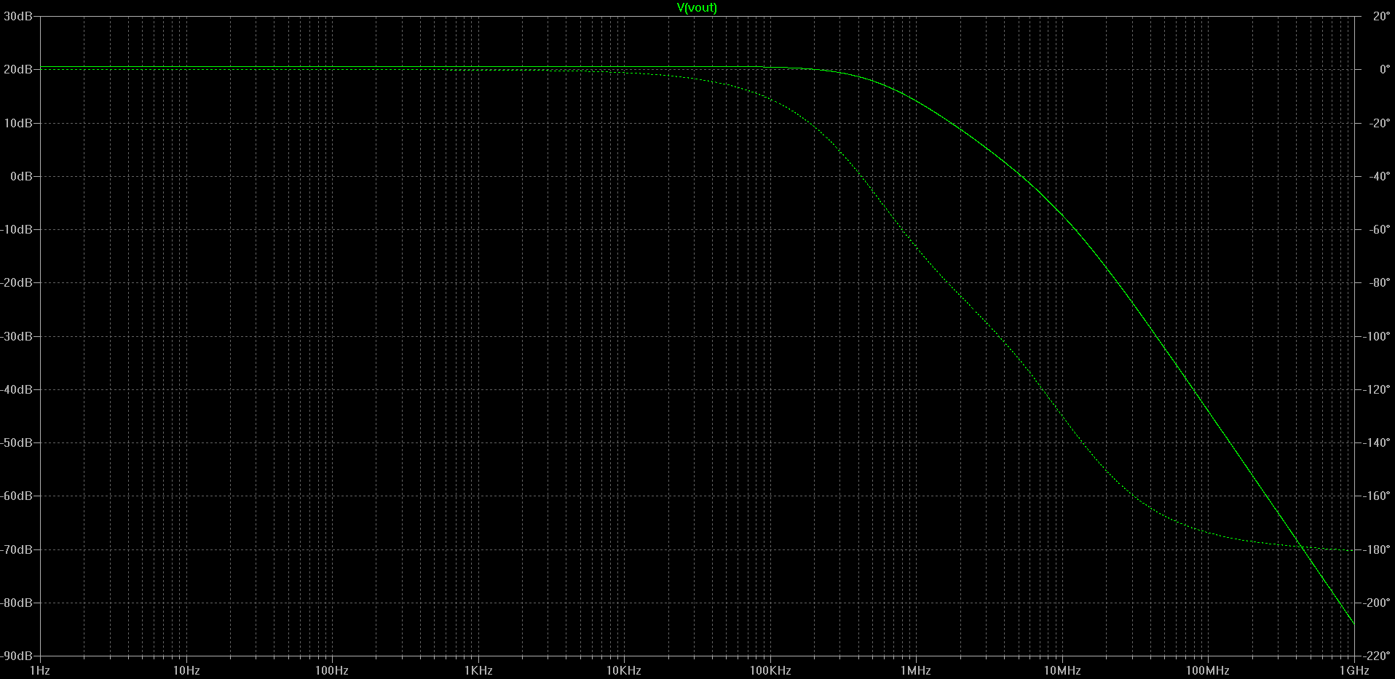Screen dimensions: 1395x679
Task: Click the -40dB magnitude axis label
Action: pyautogui.click(x=16, y=389)
